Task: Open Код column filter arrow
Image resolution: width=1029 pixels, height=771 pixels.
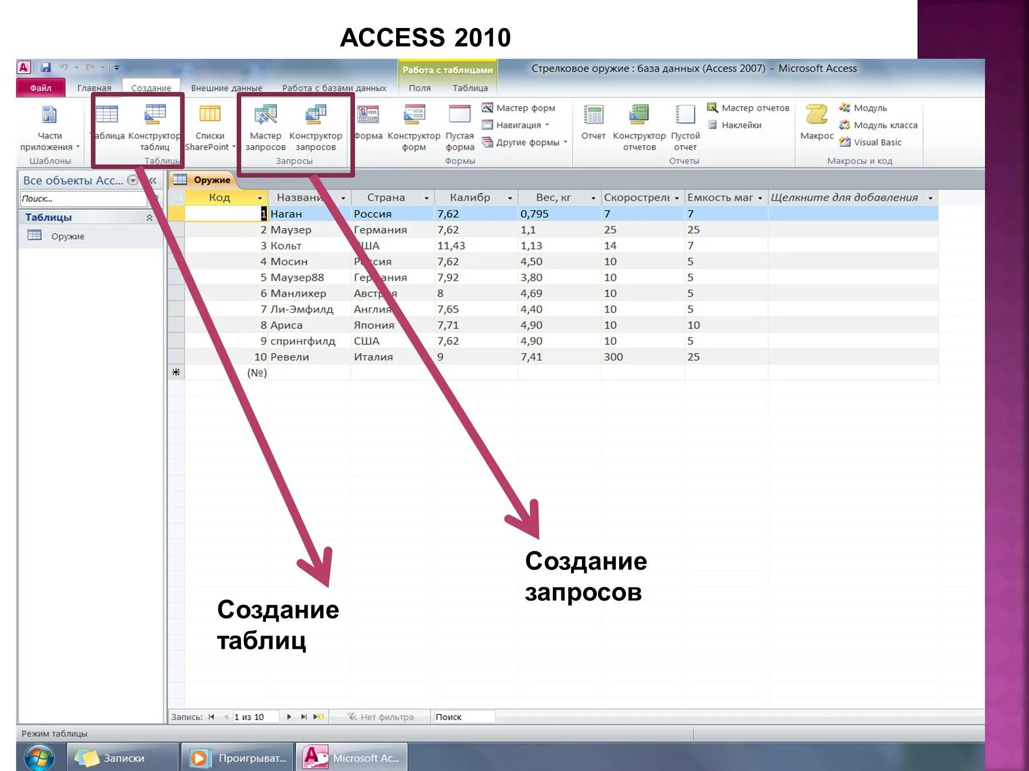Action: point(260,198)
